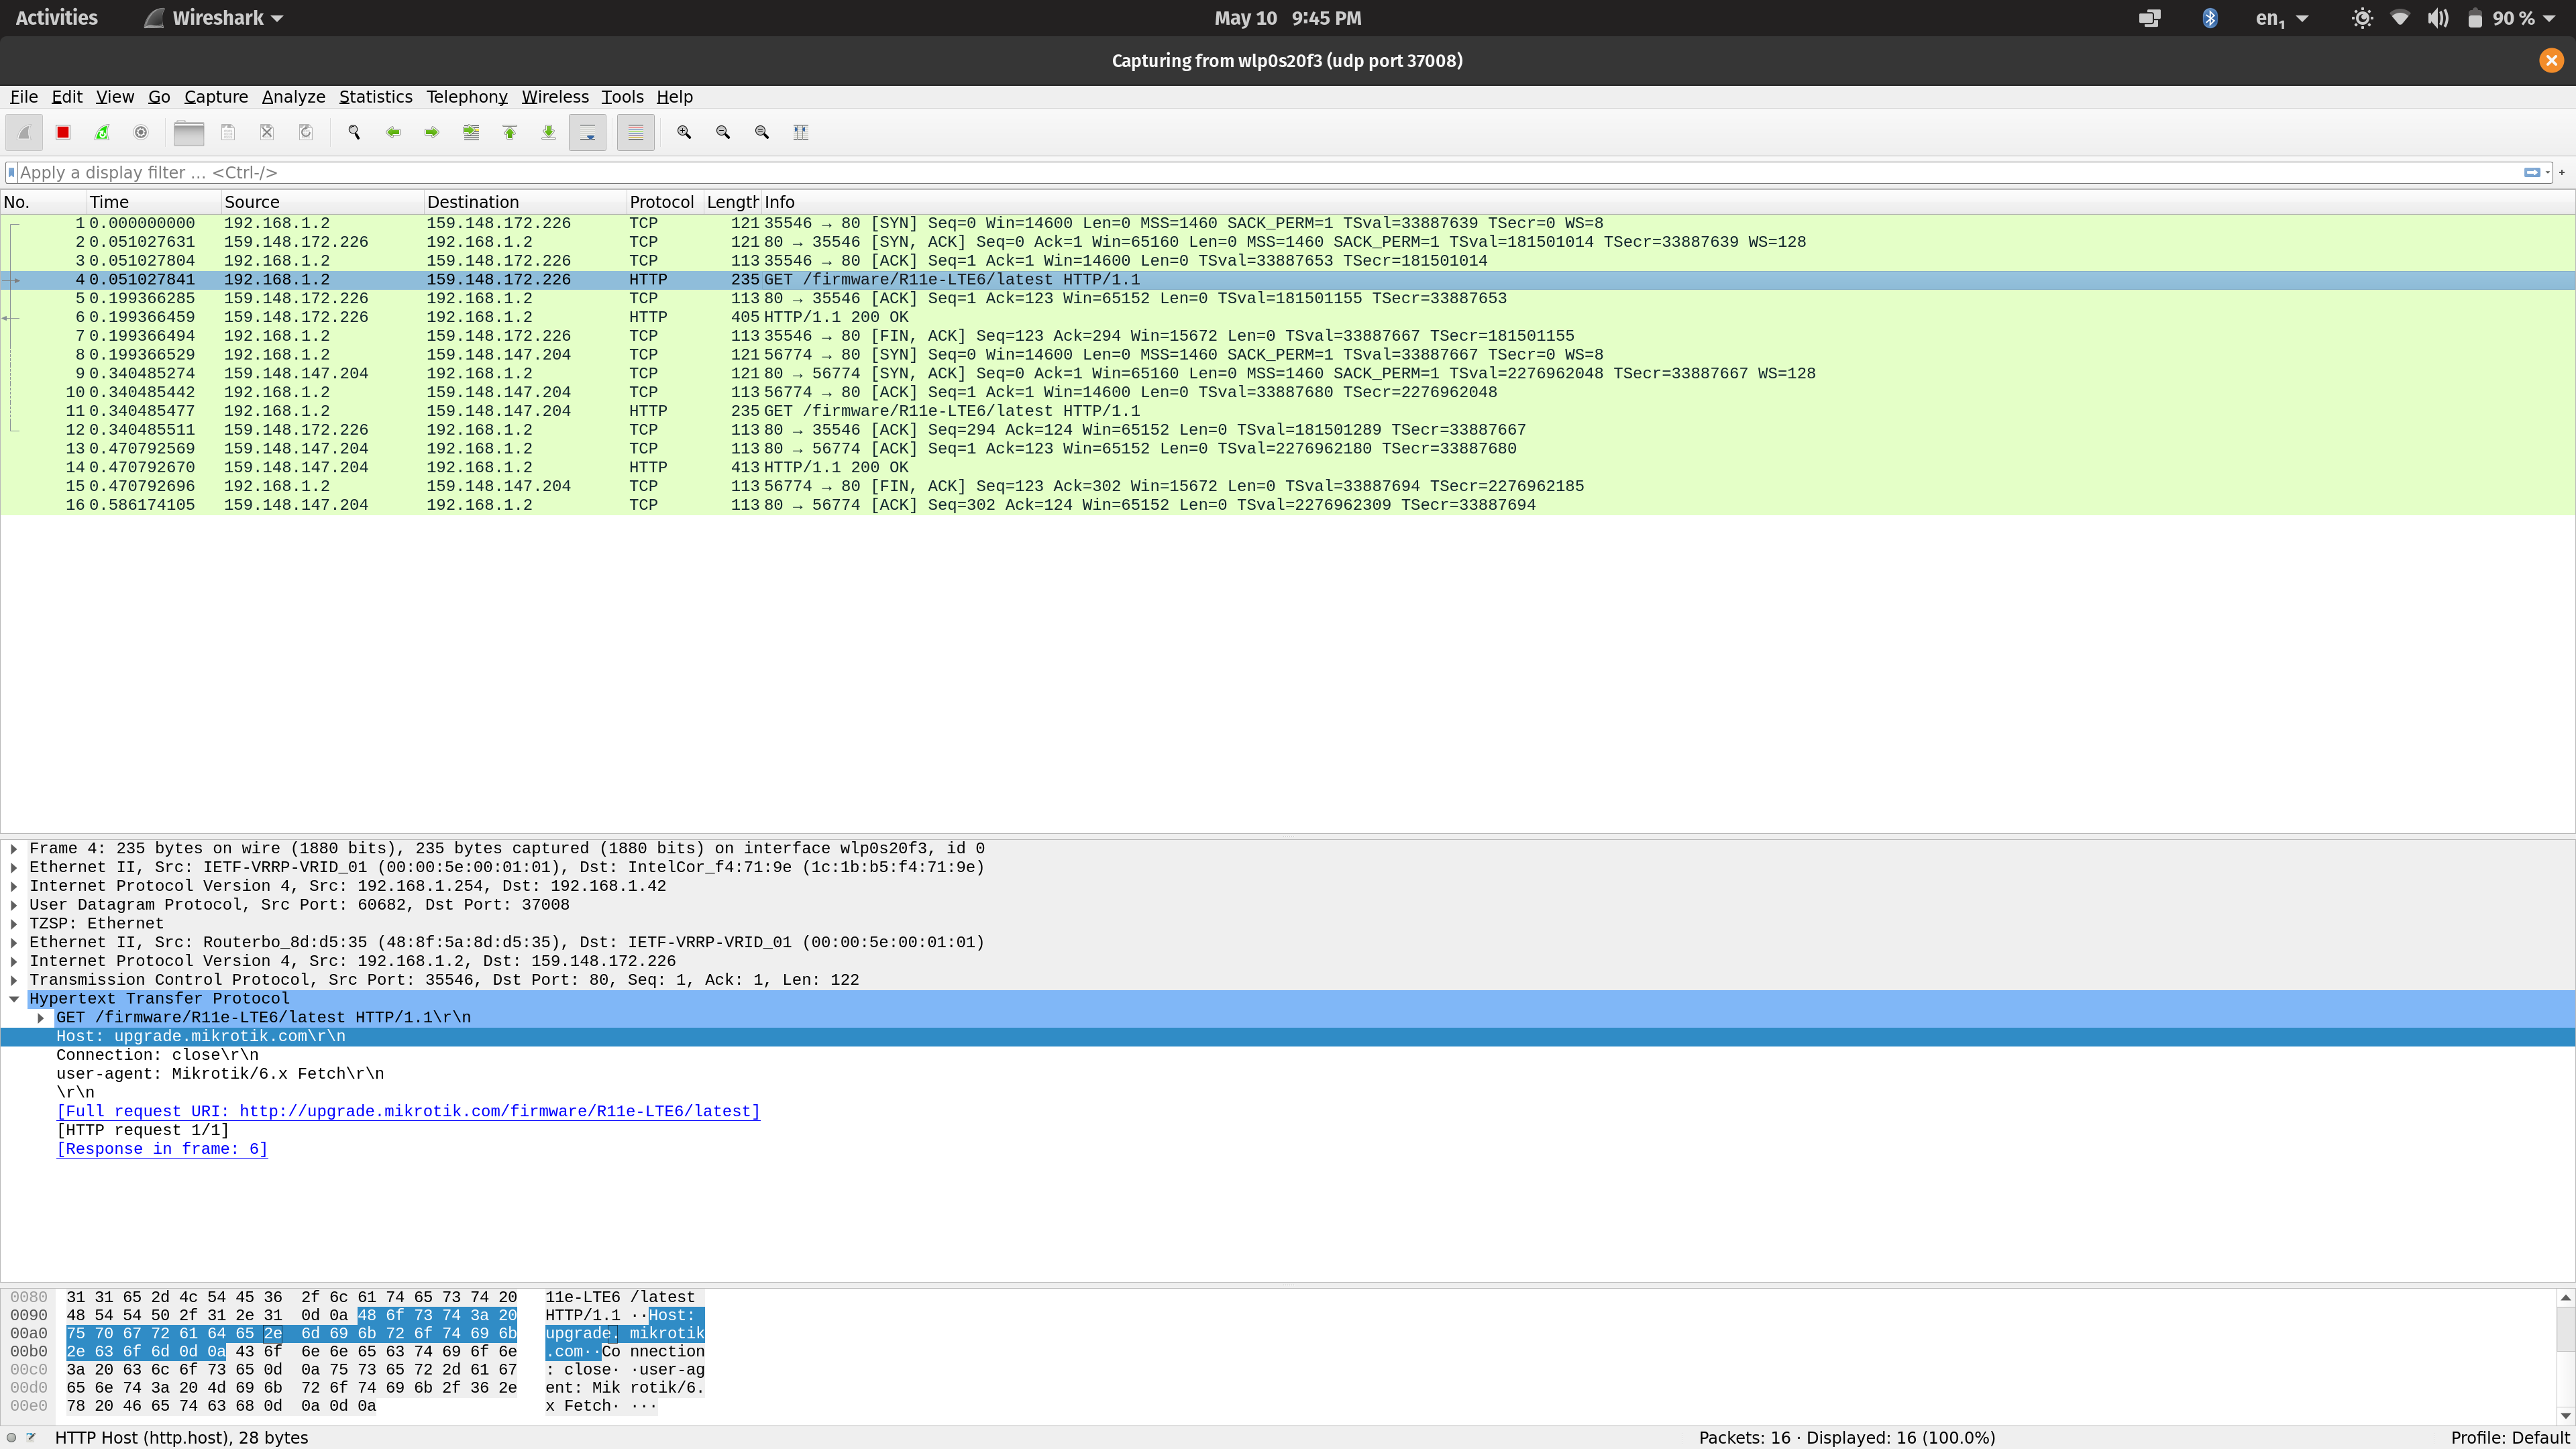Click the start capture shark fin icon
The height and width of the screenshot is (1449, 2576).
coord(24,132)
